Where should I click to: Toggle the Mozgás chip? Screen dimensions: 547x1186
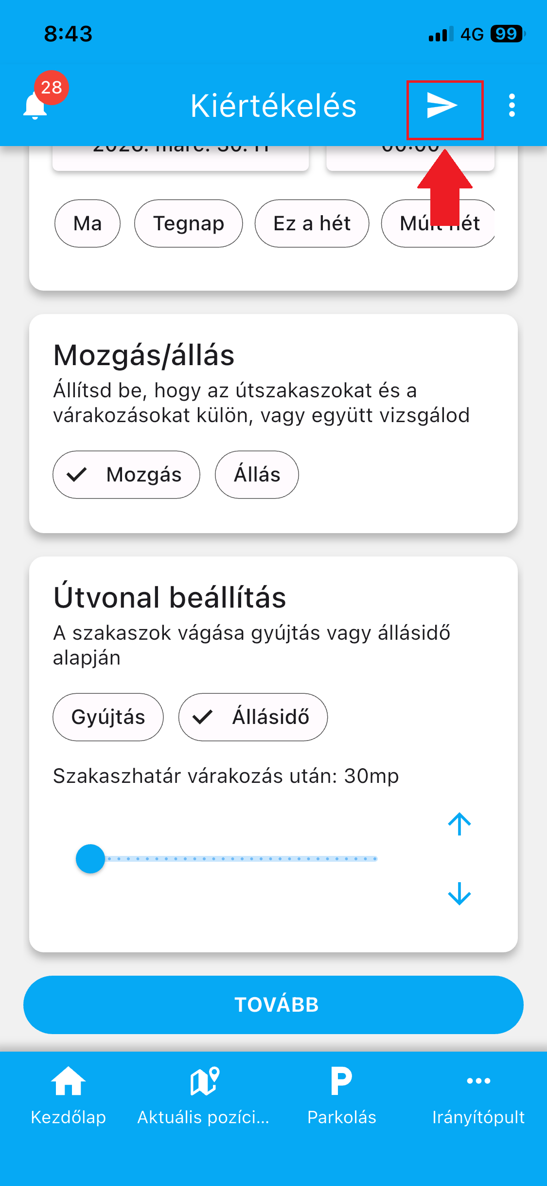coord(126,475)
